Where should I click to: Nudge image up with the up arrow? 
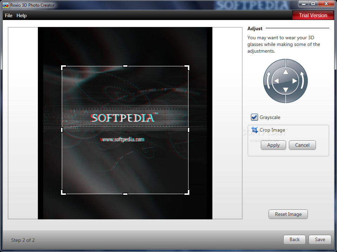point(285,72)
